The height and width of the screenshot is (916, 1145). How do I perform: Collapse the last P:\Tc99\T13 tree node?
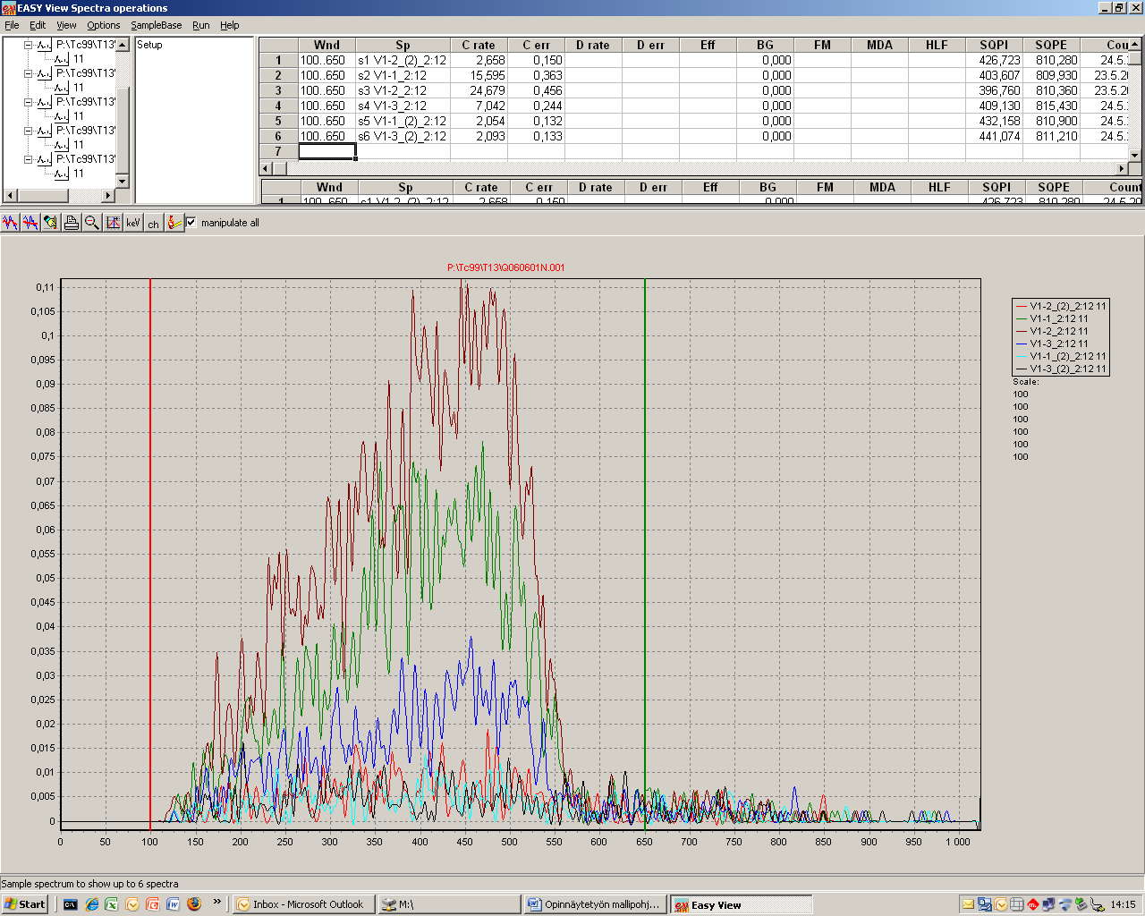pyautogui.click(x=28, y=159)
